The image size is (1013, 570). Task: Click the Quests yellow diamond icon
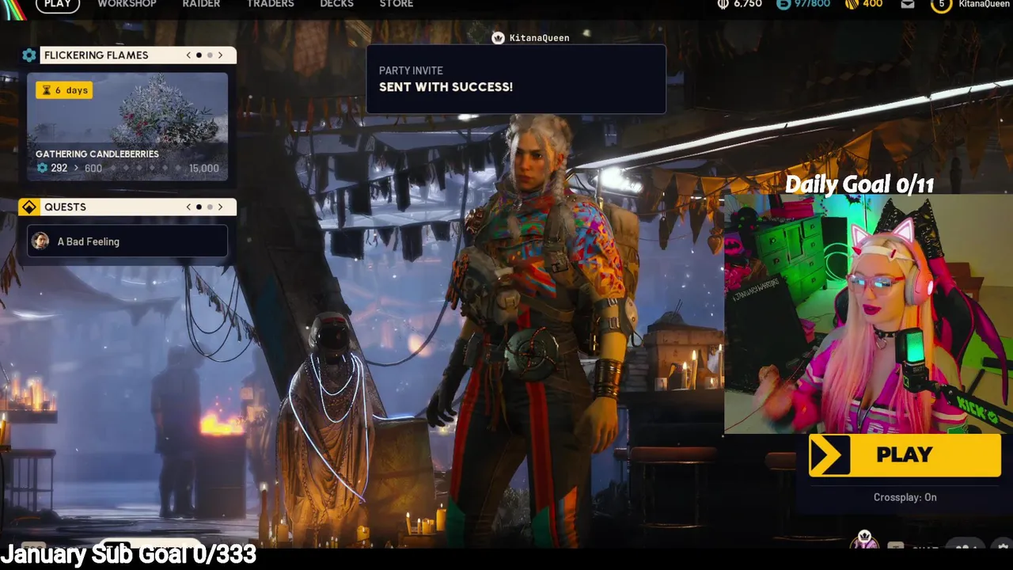[x=29, y=207]
